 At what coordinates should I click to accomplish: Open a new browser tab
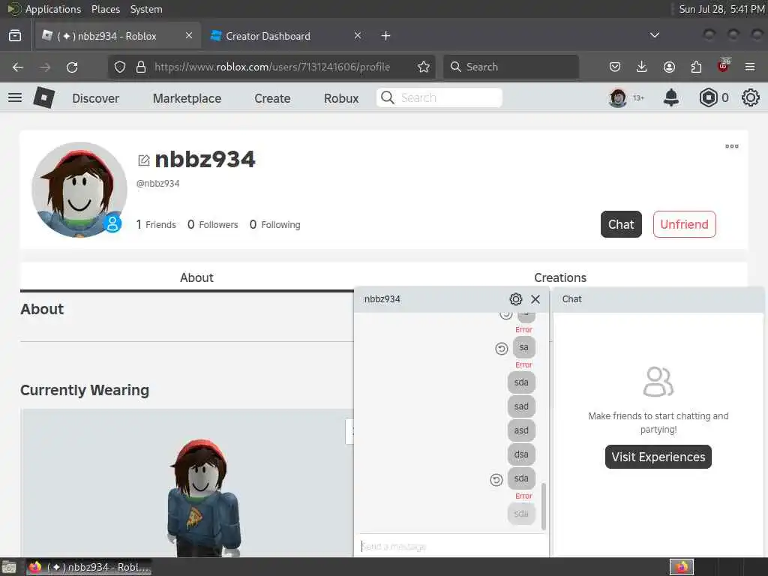coord(386,36)
